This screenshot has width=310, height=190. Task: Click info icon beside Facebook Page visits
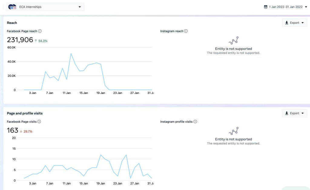(39, 122)
